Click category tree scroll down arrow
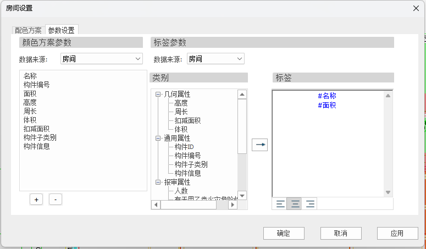The image size is (426, 249). coord(242,195)
